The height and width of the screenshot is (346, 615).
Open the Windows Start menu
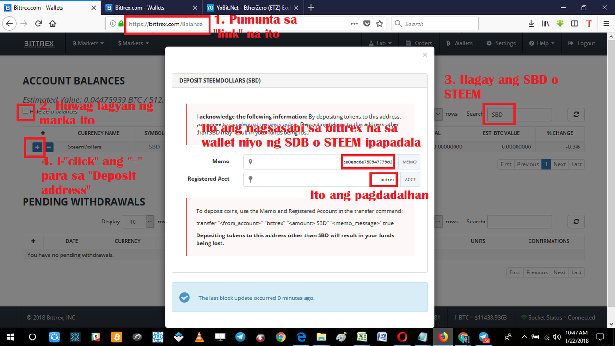point(11,336)
